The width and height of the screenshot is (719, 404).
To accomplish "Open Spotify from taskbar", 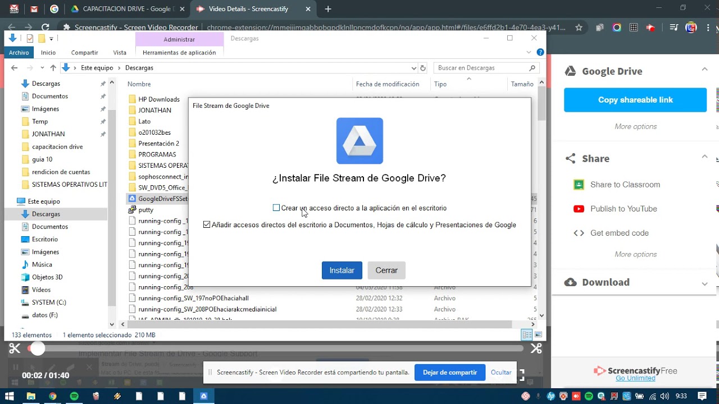I will click(74, 396).
